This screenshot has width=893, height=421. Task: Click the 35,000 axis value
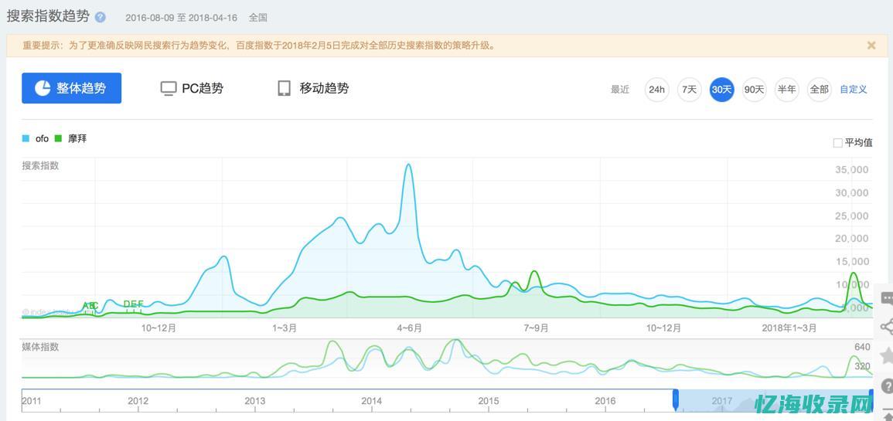[x=851, y=170]
